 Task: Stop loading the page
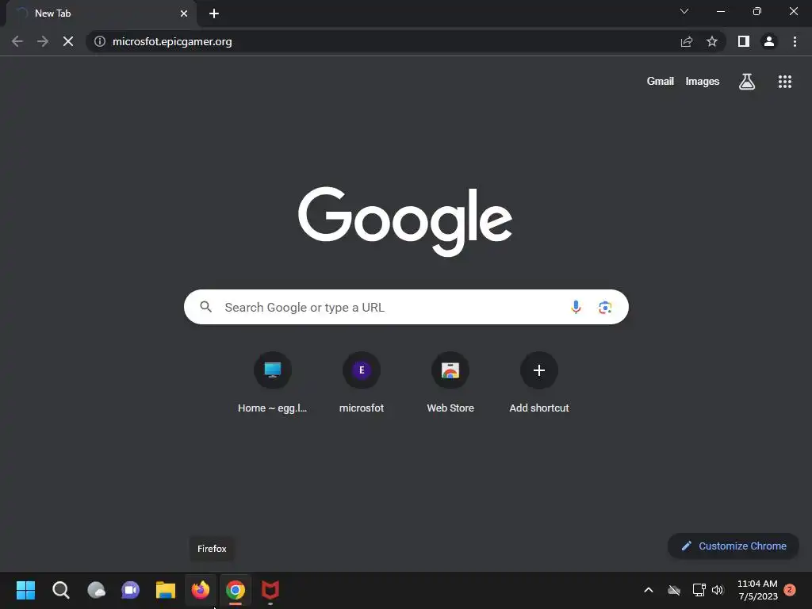click(68, 41)
